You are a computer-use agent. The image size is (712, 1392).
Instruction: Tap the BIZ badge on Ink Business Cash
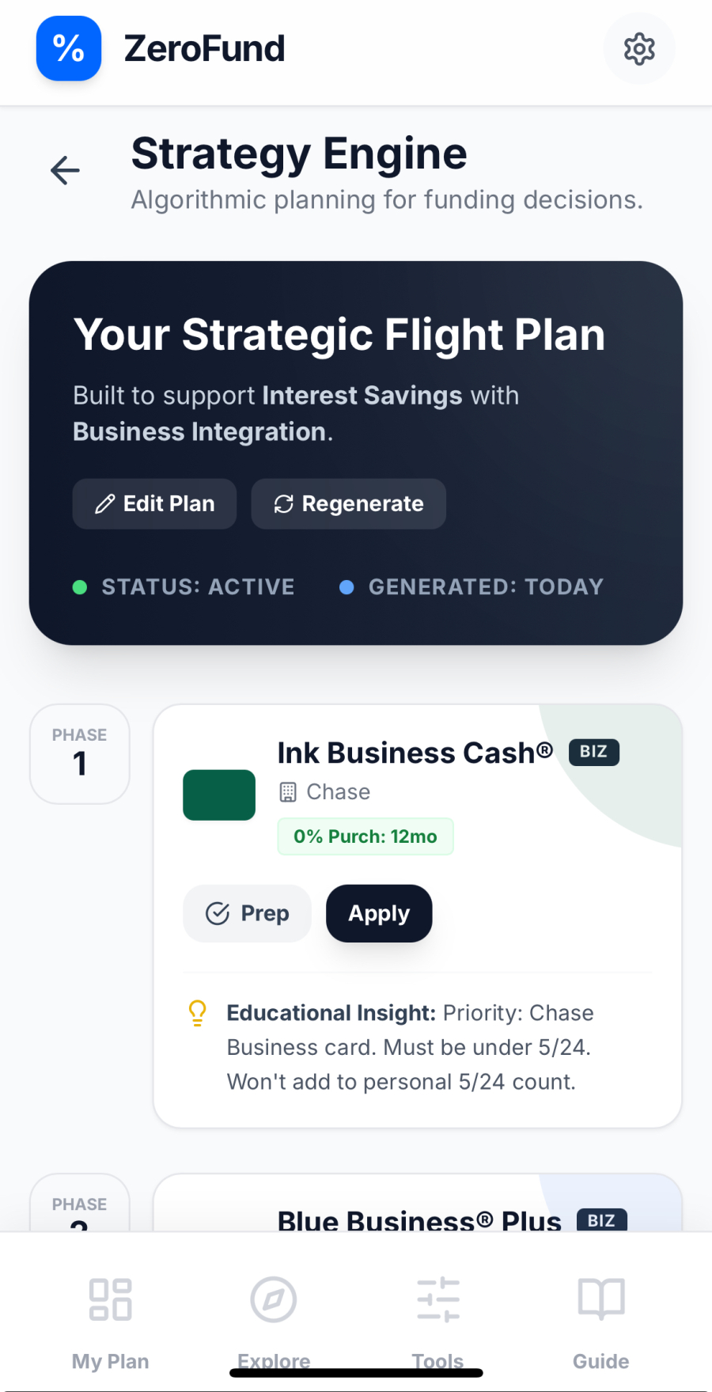[x=593, y=752]
